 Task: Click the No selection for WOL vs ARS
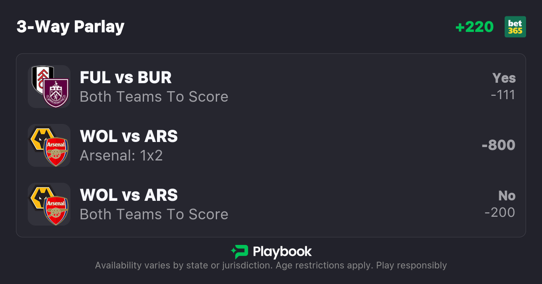pos(506,196)
